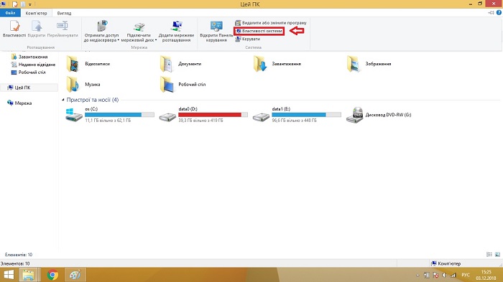Select Недавно відвідане in navigation pane
The height and width of the screenshot is (282, 503).
point(33,65)
